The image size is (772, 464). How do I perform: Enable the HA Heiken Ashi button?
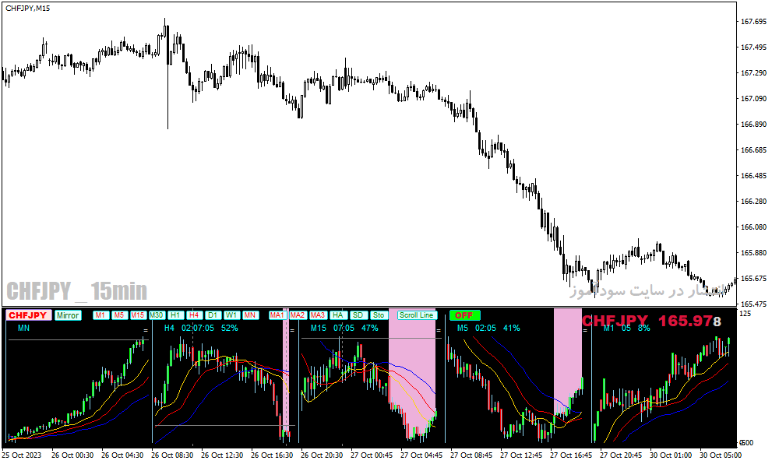338,315
